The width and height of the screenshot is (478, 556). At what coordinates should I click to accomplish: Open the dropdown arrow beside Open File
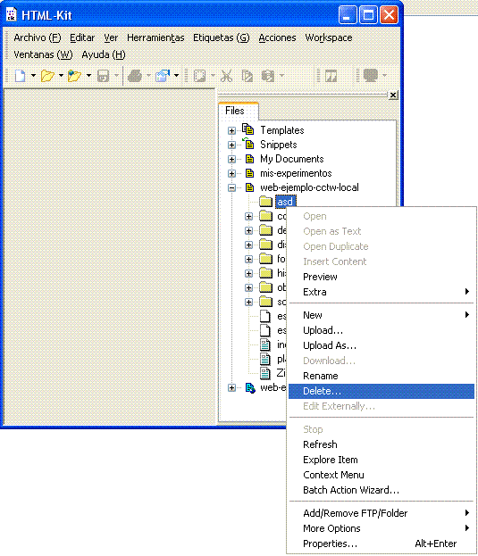click(x=61, y=76)
